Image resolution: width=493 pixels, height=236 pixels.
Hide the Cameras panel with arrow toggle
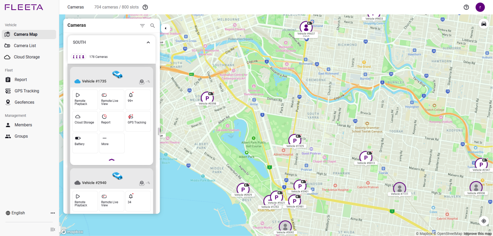point(165,28)
